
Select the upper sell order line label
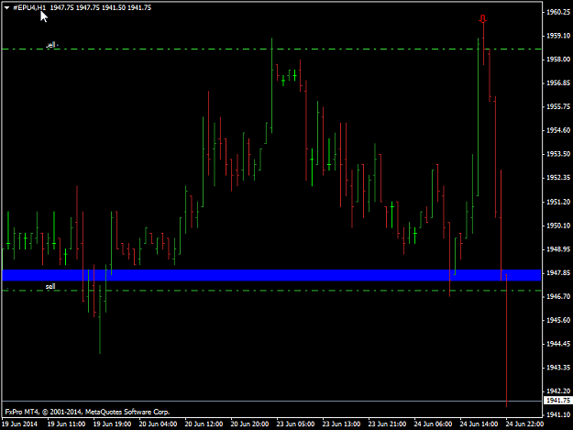[52, 45]
